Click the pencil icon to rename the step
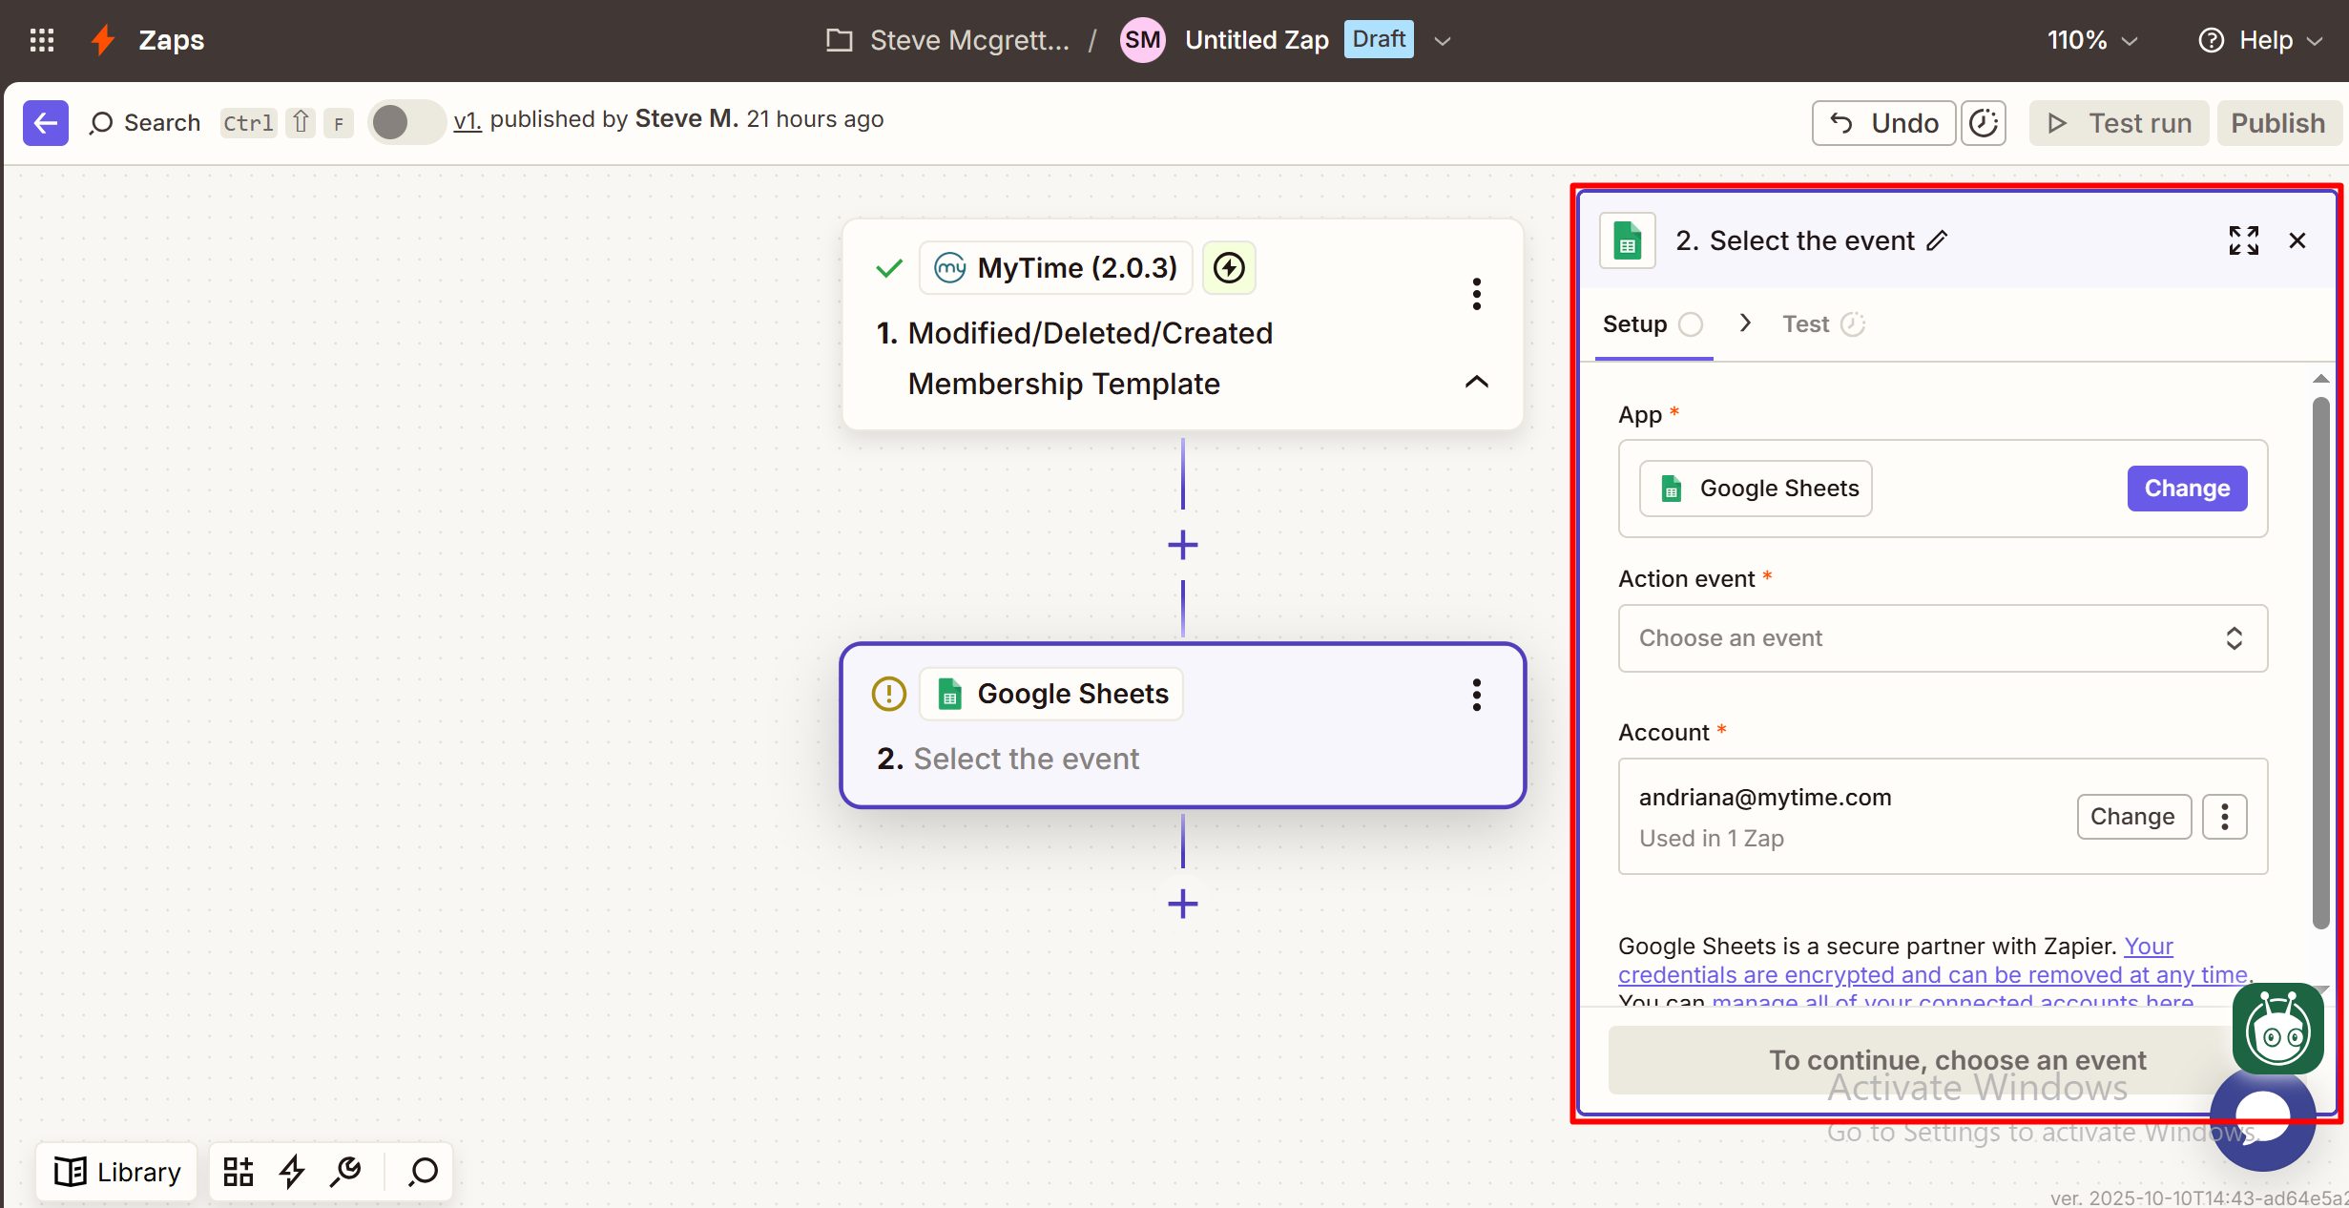Screen dimensions: 2349x1208 coord(1937,240)
